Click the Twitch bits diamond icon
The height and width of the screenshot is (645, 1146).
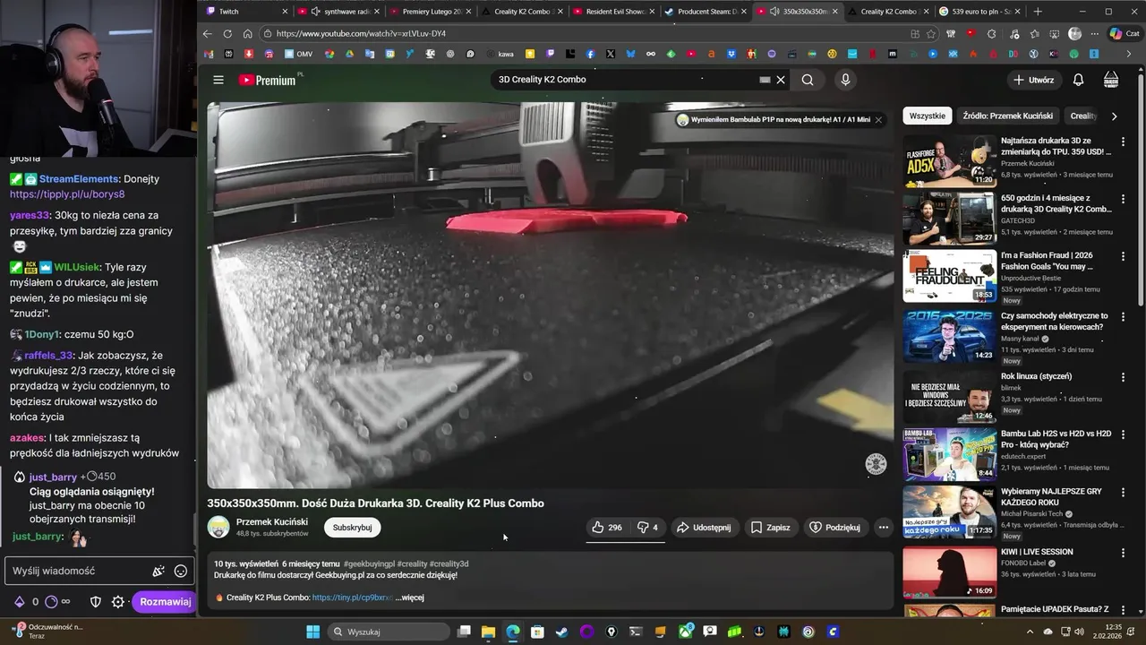click(19, 602)
